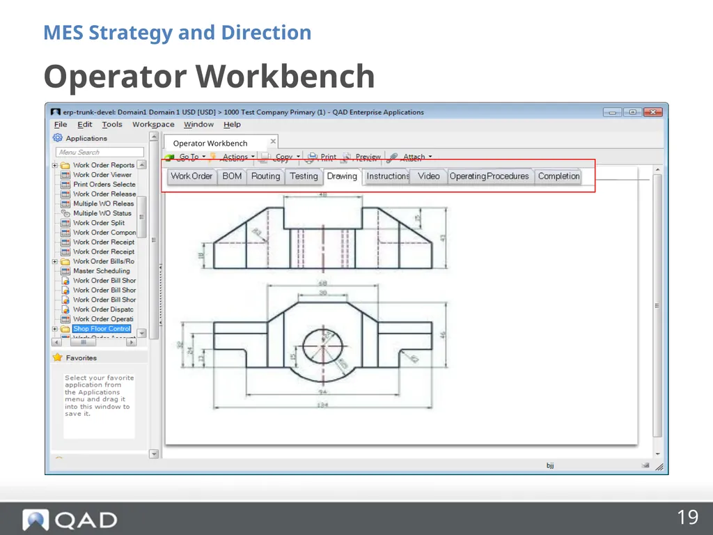Click the engineering drawing image
Image resolution: width=713 pixels, height=535 pixels.
[x=314, y=302]
